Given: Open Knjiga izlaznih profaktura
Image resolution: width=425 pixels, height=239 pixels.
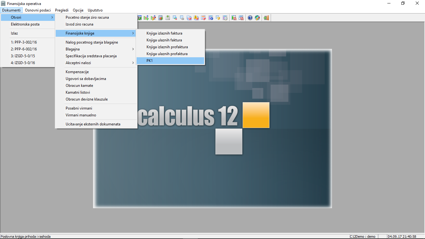Looking at the screenshot, I should coord(170,47).
